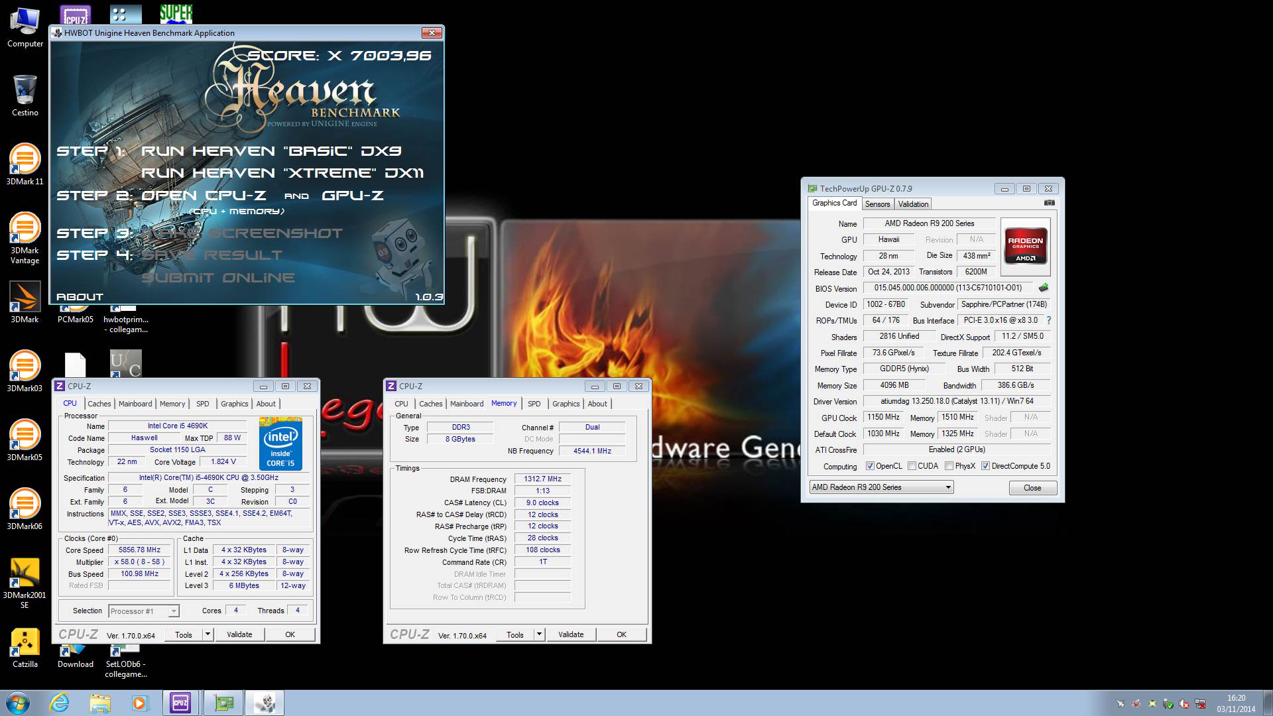Click GPU-Z Name field AMD Radeon R9 200
Viewport: 1273px width, 716px height.
pos(929,223)
